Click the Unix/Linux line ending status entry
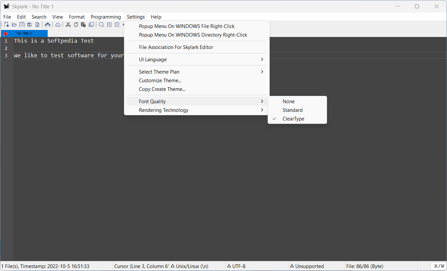Viewport: 447px width, 271px height. pos(197,266)
